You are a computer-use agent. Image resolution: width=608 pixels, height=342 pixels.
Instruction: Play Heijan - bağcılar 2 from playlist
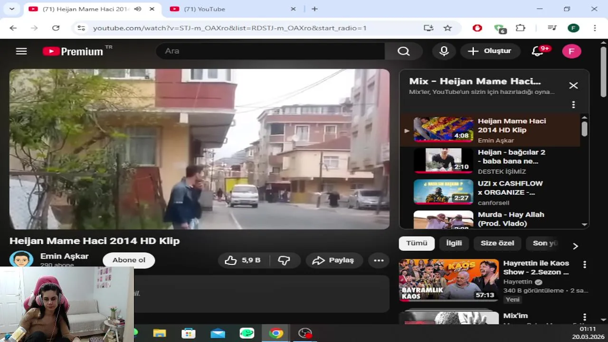(x=489, y=161)
